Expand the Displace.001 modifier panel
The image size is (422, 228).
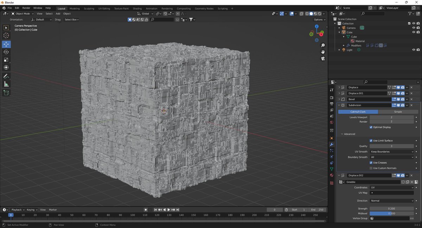pos(339,93)
